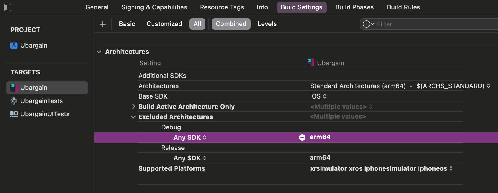Show only Basic build settings
This screenshot has height=193, width=498.
[x=127, y=24]
